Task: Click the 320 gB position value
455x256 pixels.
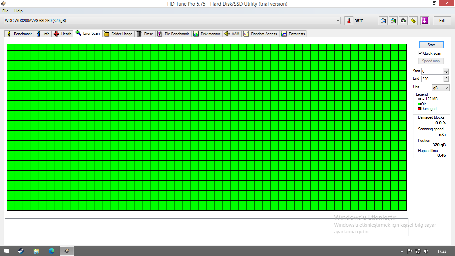Action: click(439, 145)
